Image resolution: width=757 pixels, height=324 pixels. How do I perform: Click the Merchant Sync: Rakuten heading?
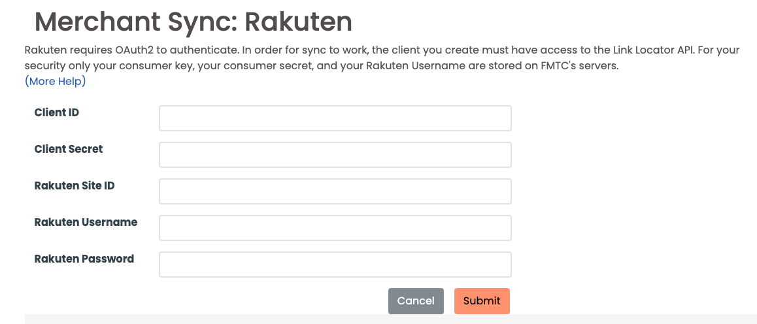tap(193, 22)
